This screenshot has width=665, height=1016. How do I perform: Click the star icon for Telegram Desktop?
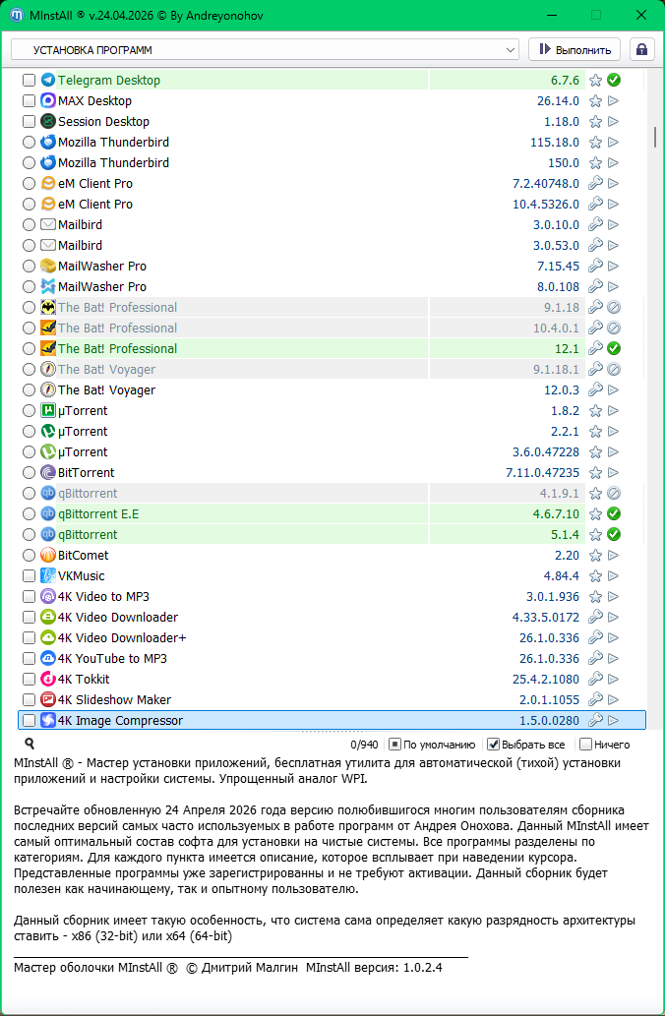(595, 81)
